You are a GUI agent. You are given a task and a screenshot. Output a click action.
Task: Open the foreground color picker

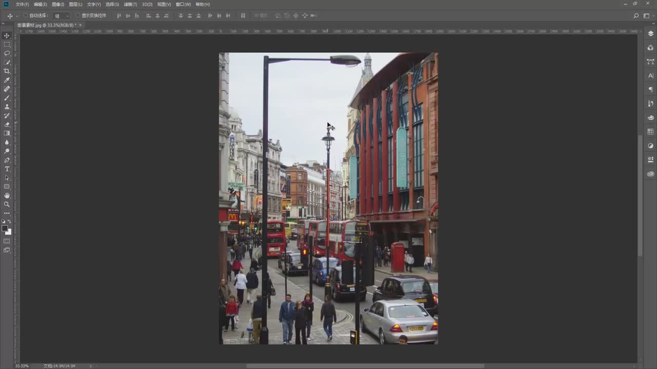[5, 229]
